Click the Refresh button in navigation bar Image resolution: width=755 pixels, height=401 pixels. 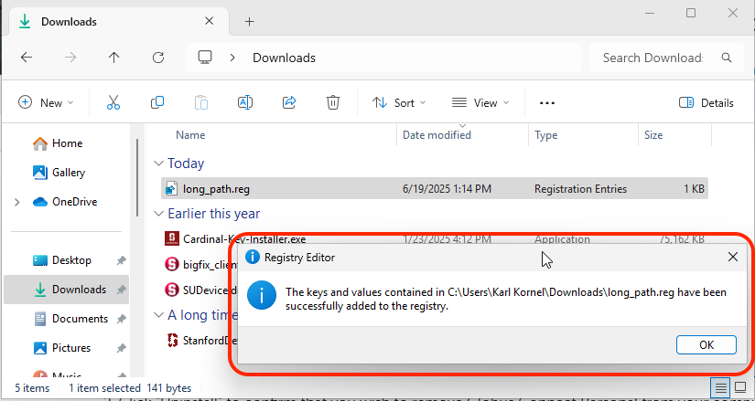pyautogui.click(x=158, y=58)
